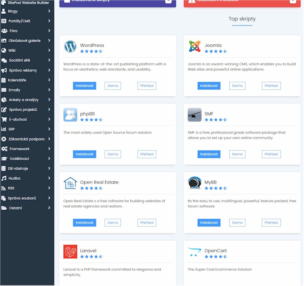Image resolution: width=304 pixels, height=286 pixels.
Task: Click the Framework gears icon
Action: tap(4, 149)
